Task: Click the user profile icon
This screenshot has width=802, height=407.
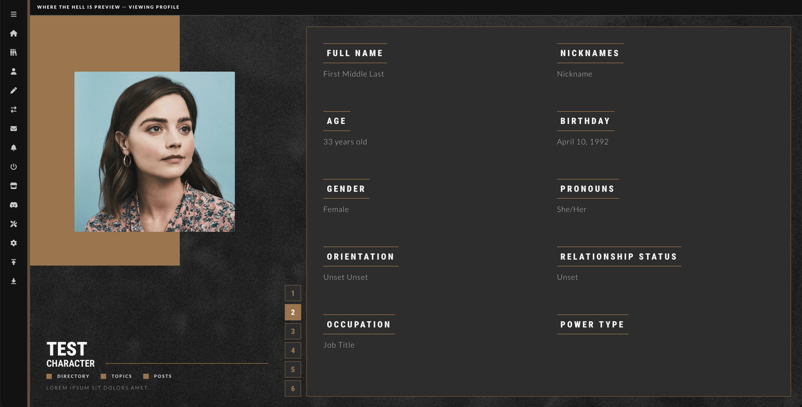Action: click(x=14, y=72)
